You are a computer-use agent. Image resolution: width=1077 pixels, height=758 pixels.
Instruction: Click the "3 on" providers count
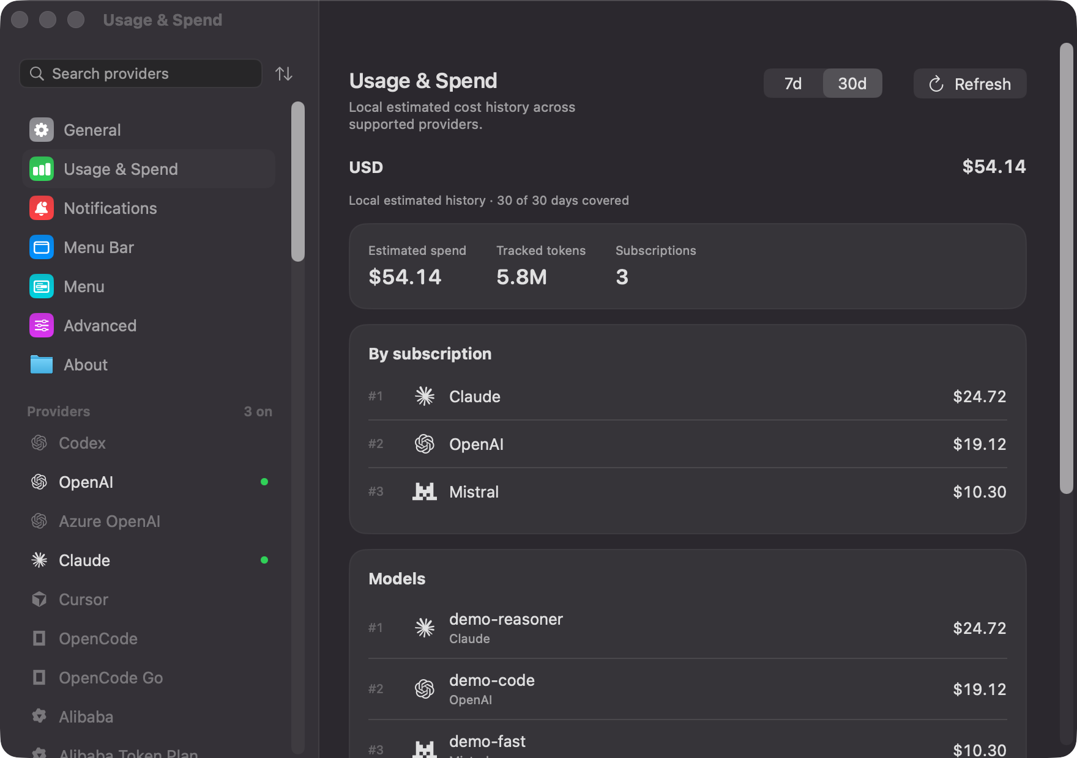point(258,411)
